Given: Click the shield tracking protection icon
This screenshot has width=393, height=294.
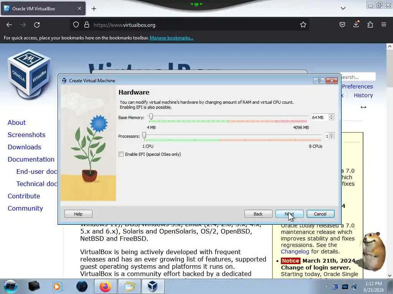Looking at the screenshot, I should point(76,25).
